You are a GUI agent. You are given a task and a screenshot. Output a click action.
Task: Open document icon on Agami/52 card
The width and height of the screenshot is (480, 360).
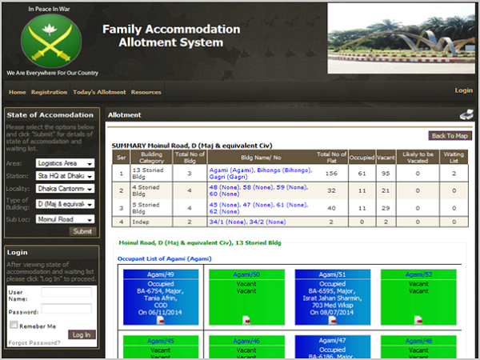418,320
